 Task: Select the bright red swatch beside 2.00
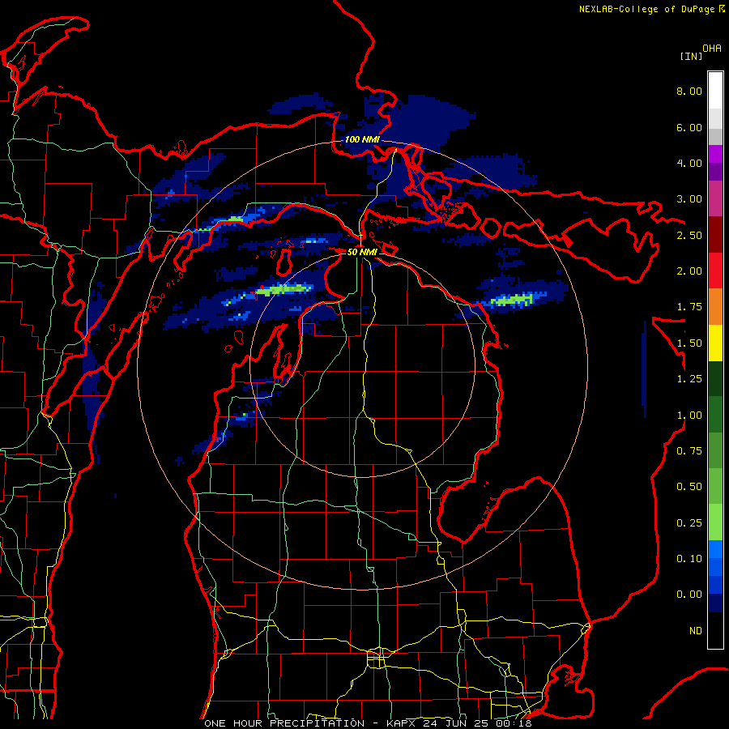point(715,271)
